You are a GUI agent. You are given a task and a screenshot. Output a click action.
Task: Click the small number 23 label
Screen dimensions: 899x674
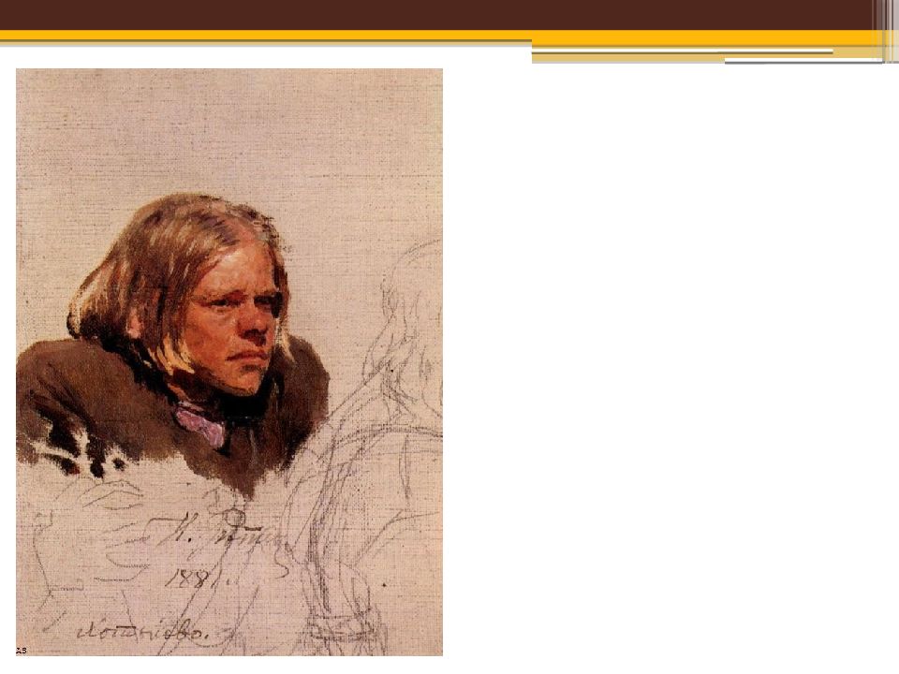[22, 651]
